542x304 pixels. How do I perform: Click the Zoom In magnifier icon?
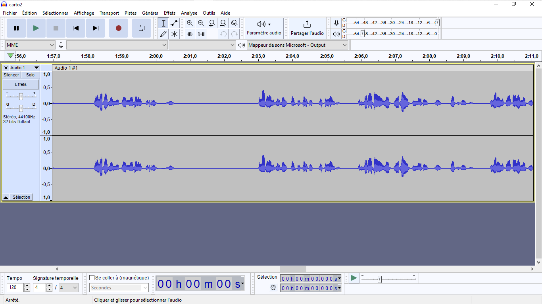tap(190, 23)
